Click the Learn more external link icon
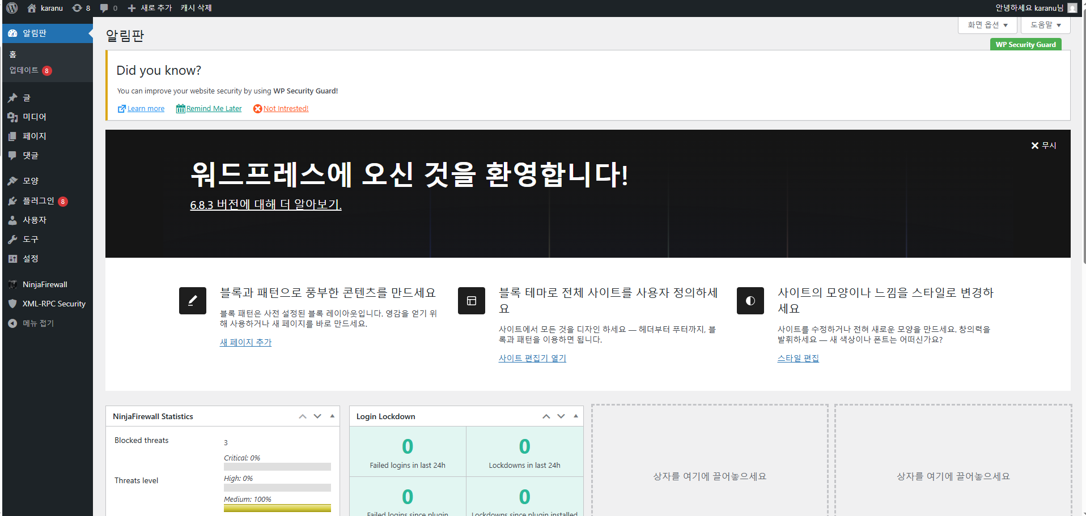 coord(121,109)
